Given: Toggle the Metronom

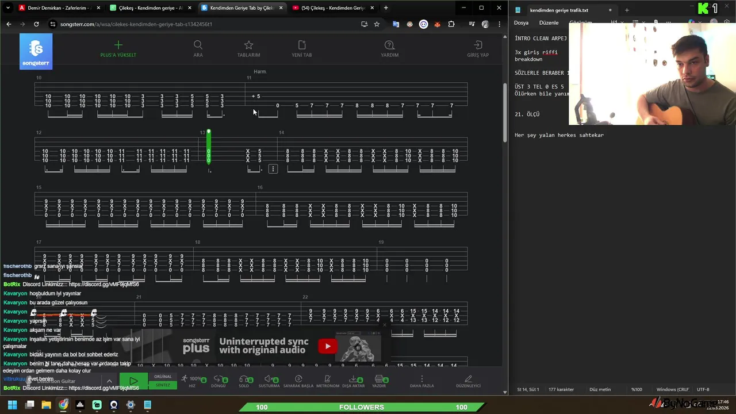Looking at the screenshot, I should (x=328, y=381).
